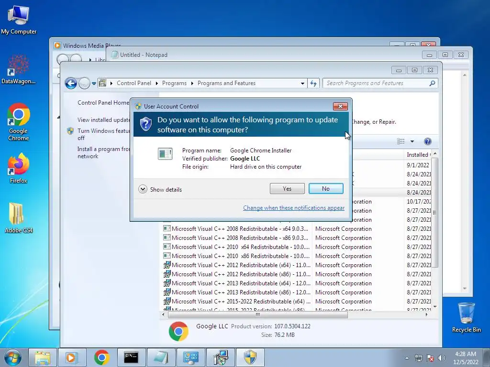The height and width of the screenshot is (367, 490).
Task: Show hidden icons in system tray
Action: [x=407, y=358]
